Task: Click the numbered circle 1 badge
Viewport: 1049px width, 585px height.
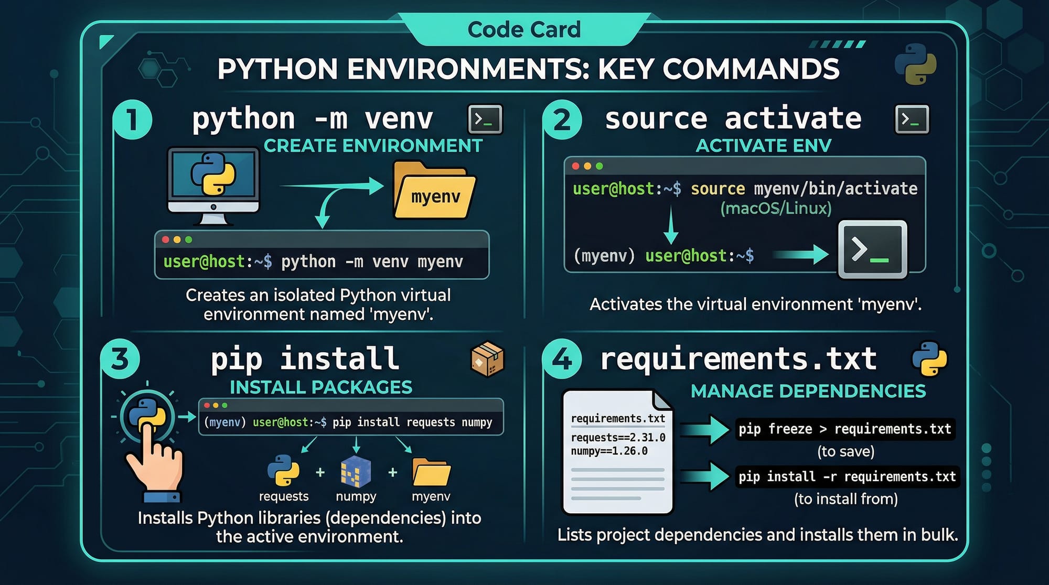Action: click(x=132, y=120)
